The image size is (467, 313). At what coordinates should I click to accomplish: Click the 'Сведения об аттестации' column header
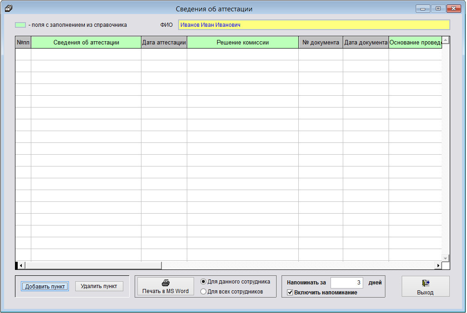(86, 43)
